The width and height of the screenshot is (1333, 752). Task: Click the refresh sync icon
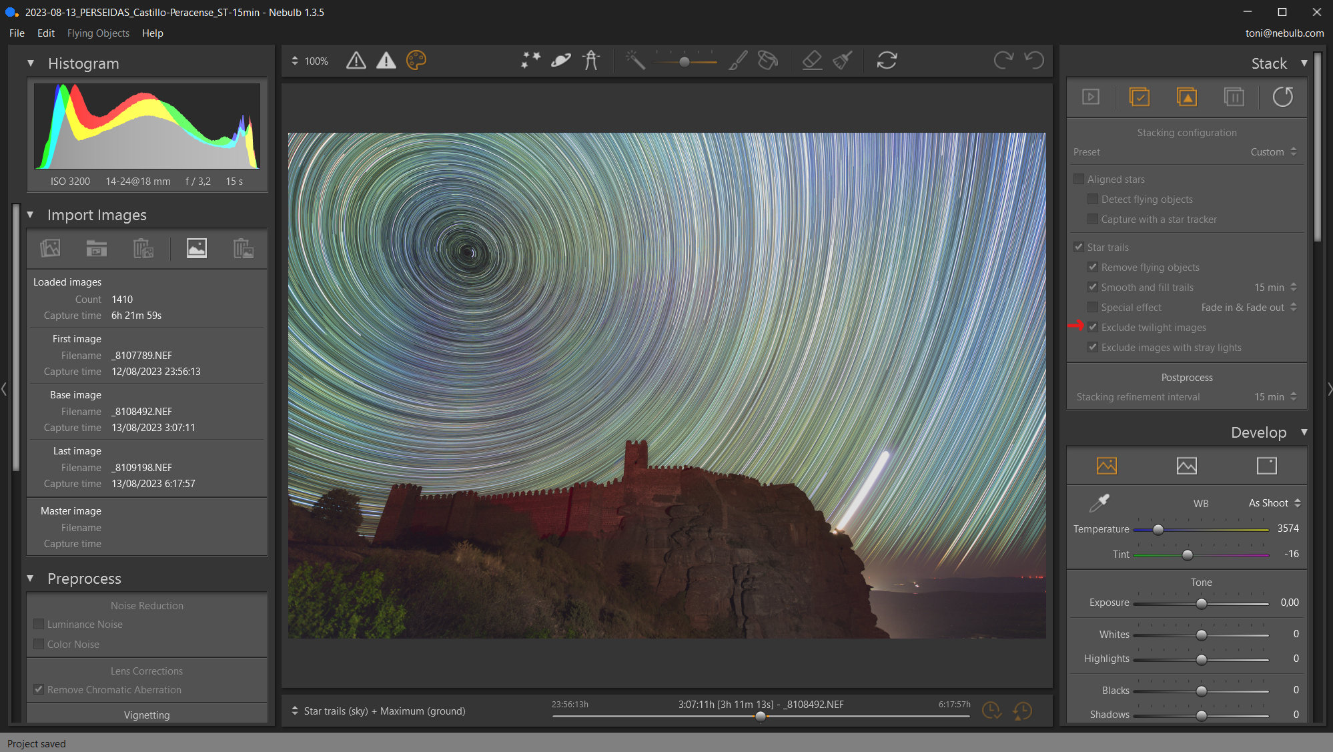point(887,61)
